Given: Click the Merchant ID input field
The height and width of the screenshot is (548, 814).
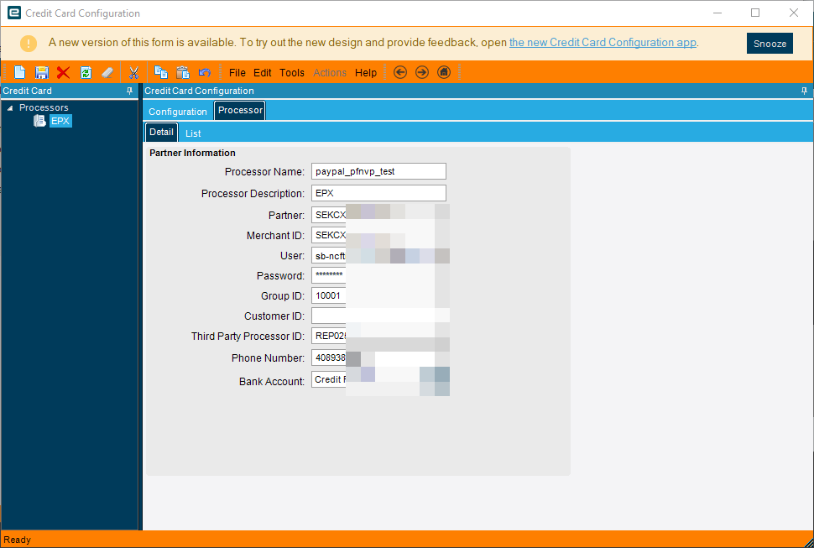Looking at the screenshot, I should (378, 235).
